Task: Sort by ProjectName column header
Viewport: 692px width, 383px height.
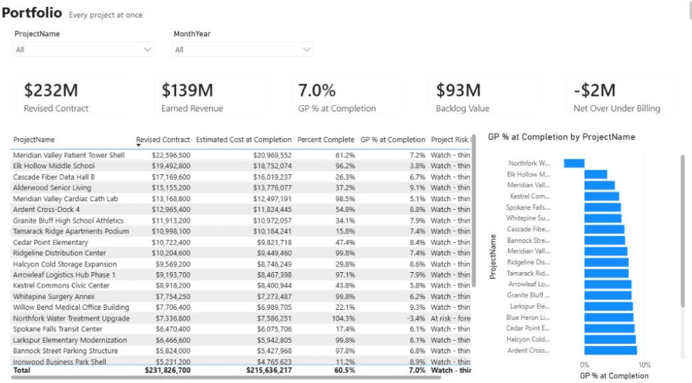Action: 34,140
